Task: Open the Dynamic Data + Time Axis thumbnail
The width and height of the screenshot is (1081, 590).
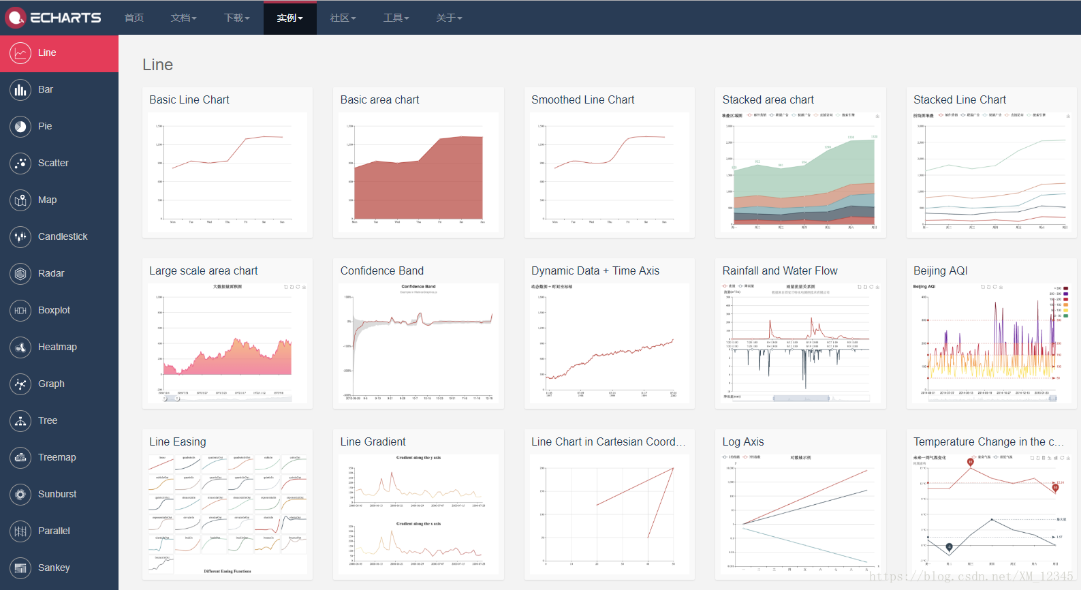Action: point(610,343)
